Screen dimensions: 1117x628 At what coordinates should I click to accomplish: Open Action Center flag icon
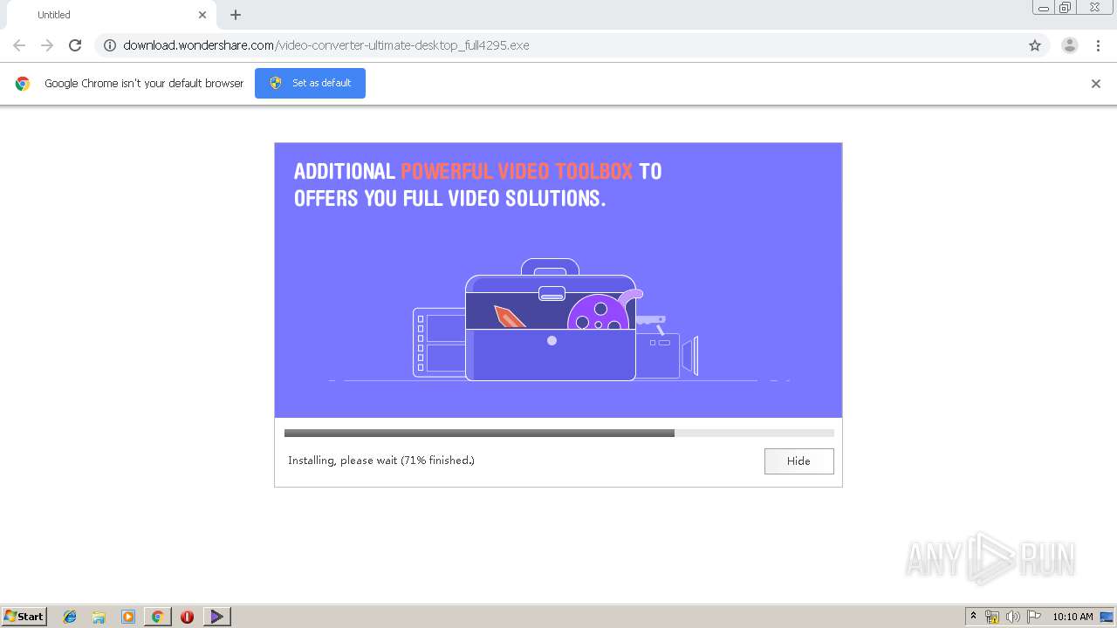[x=1034, y=617]
